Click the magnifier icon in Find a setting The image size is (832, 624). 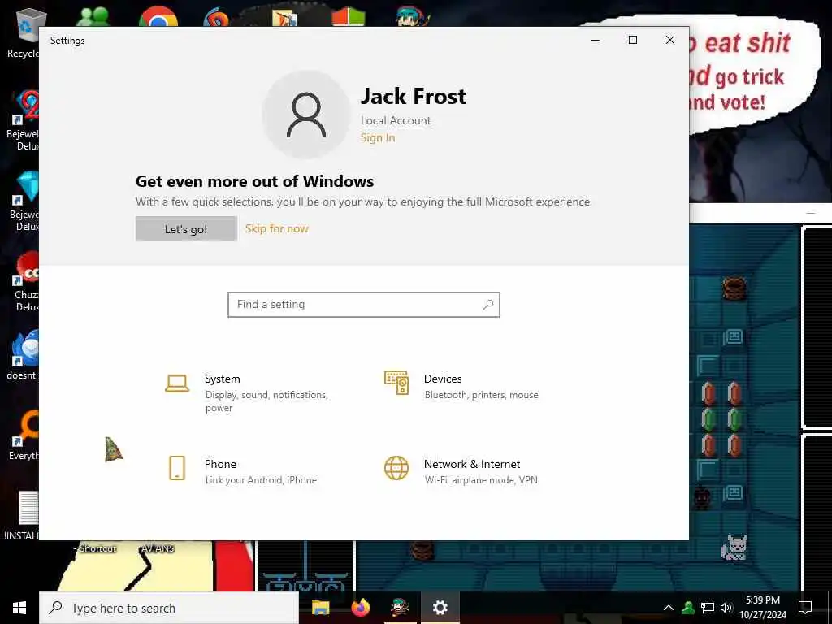(x=488, y=305)
